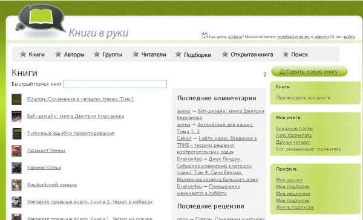Open Платон. Сочинения в четырех томах link
This screenshot has height=220, width=363.
pos(80,99)
